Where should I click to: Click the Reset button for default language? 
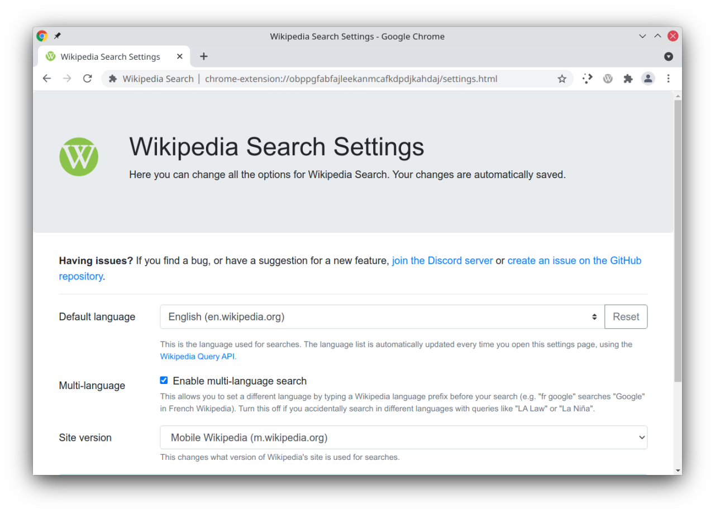(626, 316)
